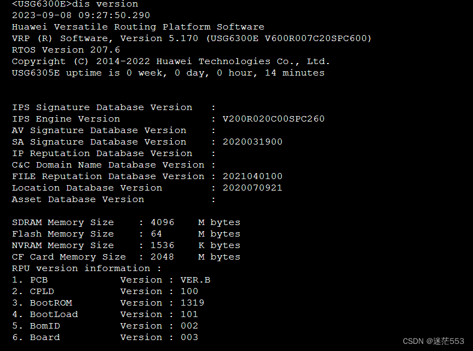Image resolution: width=473 pixels, height=351 pixels.
Task: Click BootLoad version value '101'
Action: point(189,314)
